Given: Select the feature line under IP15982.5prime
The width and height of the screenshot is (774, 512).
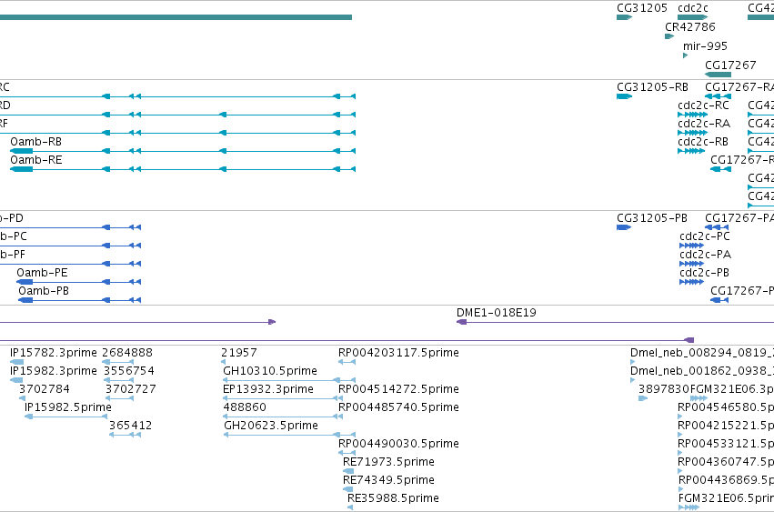Looking at the screenshot, I should (x=66, y=417).
